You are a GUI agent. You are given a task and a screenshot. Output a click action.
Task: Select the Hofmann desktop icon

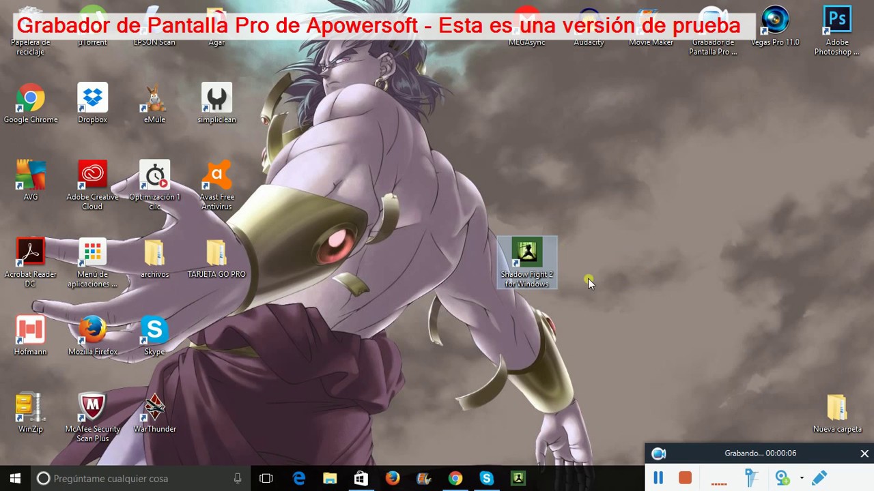(31, 336)
